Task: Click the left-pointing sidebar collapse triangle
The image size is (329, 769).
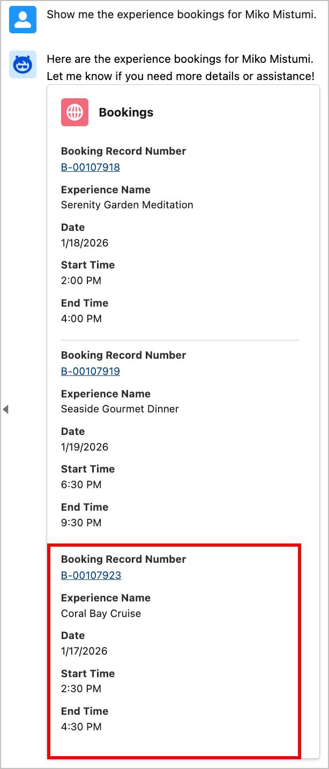Action: [5, 410]
